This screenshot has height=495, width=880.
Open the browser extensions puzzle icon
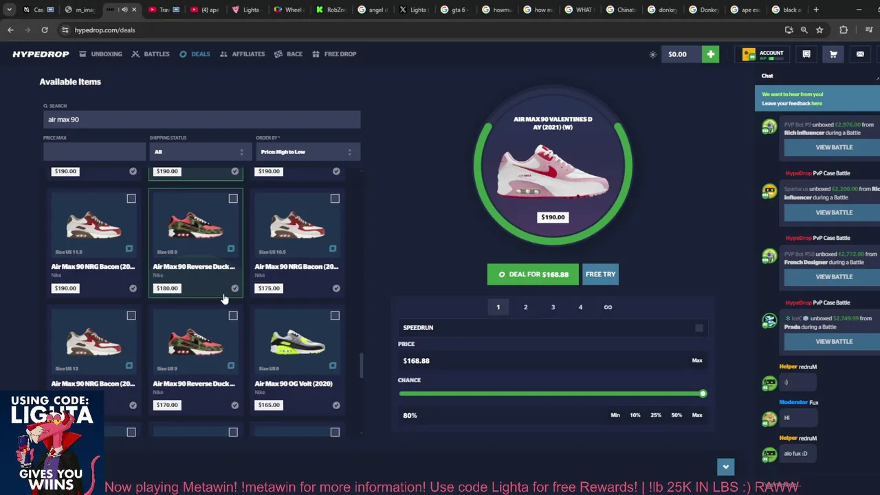[844, 30]
